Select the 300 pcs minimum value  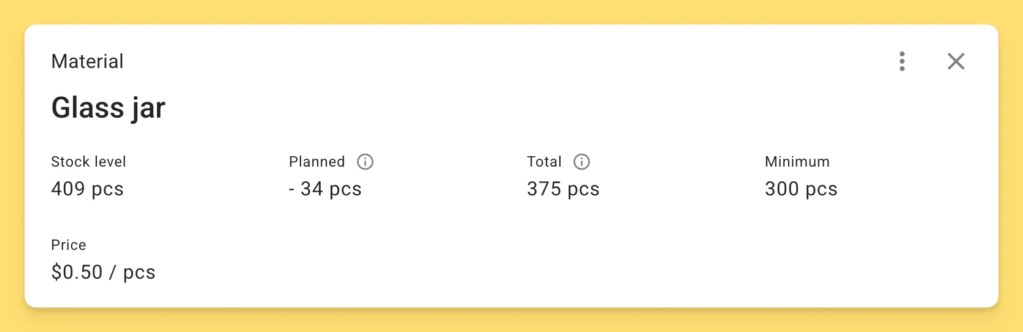pyautogui.click(x=800, y=189)
